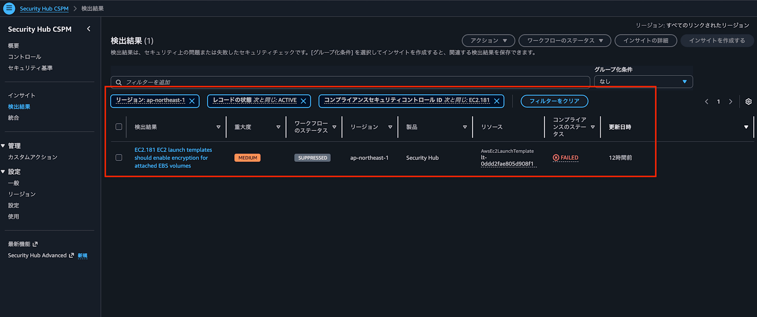
Task: Collapse the 設定 sidebar section
Action: (x=3, y=172)
